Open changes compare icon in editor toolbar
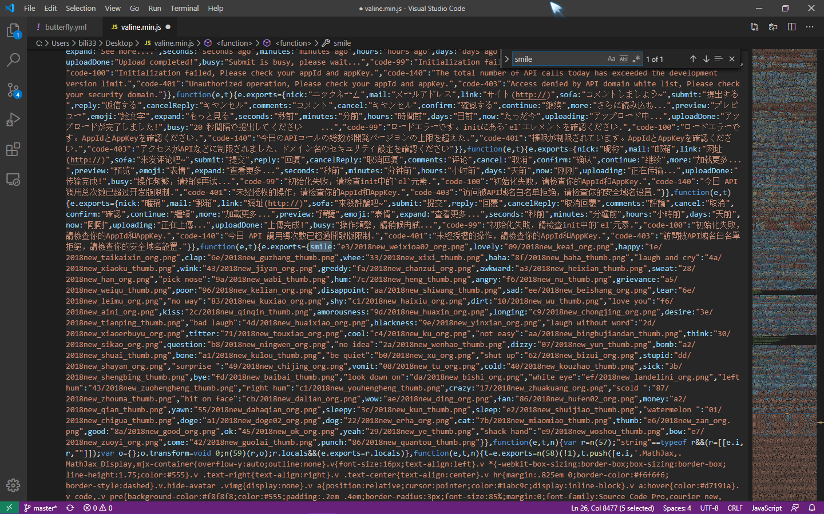824x514 pixels. click(755, 27)
